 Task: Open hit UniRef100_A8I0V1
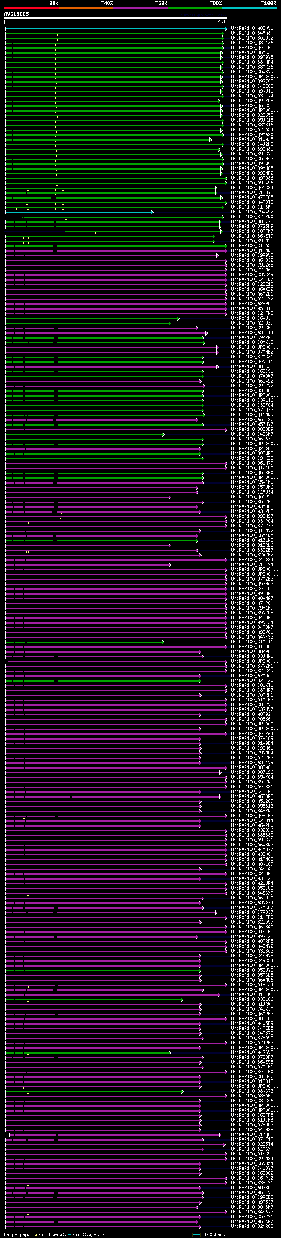coord(252,29)
